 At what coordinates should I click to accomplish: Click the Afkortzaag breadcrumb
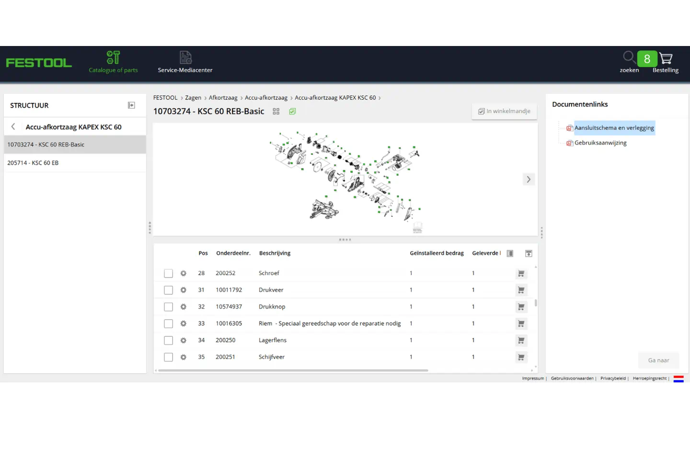click(x=223, y=98)
